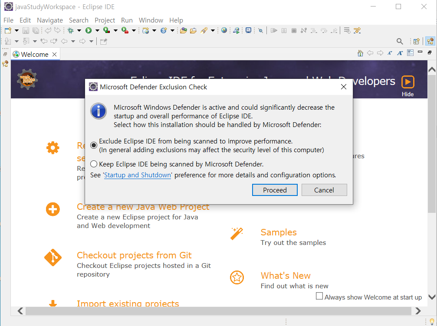
Task: Select the Java EE perspective icon
Action: (430, 42)
